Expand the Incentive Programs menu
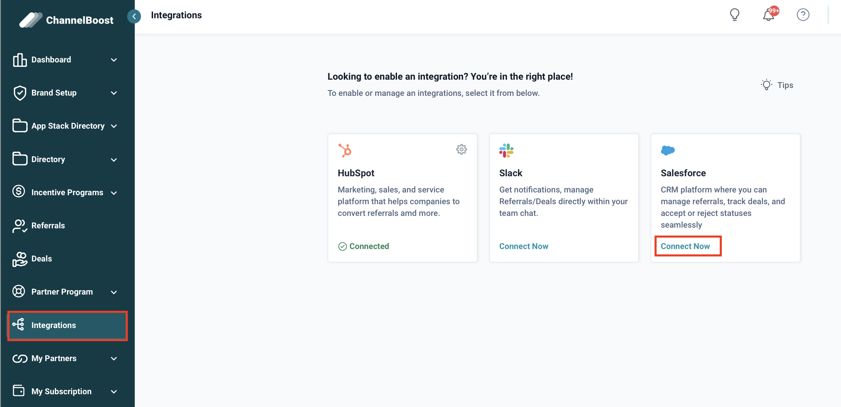 coord(114,193)
